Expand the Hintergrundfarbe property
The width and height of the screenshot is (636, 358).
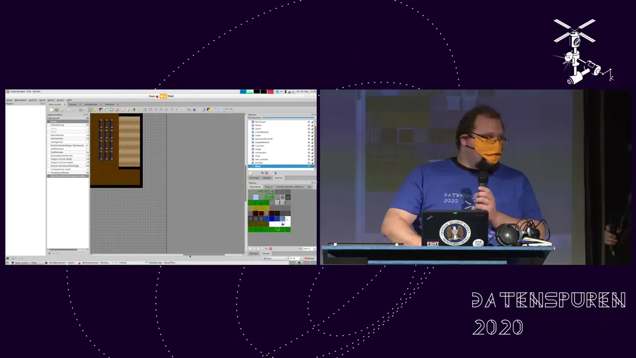point(48,173)
